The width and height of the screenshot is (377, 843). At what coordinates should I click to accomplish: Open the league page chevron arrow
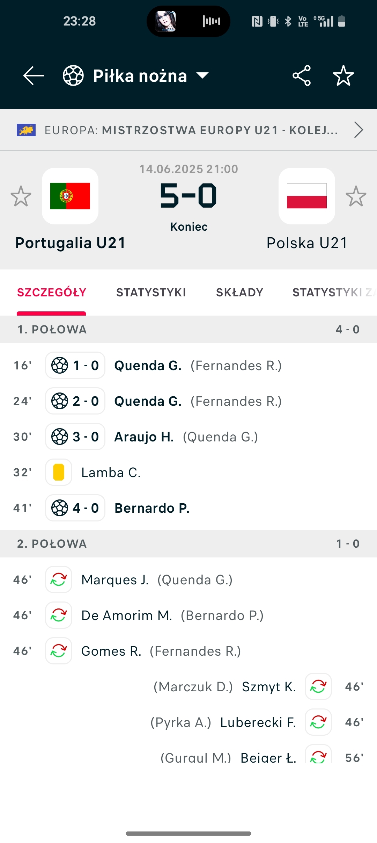[358, 130]
